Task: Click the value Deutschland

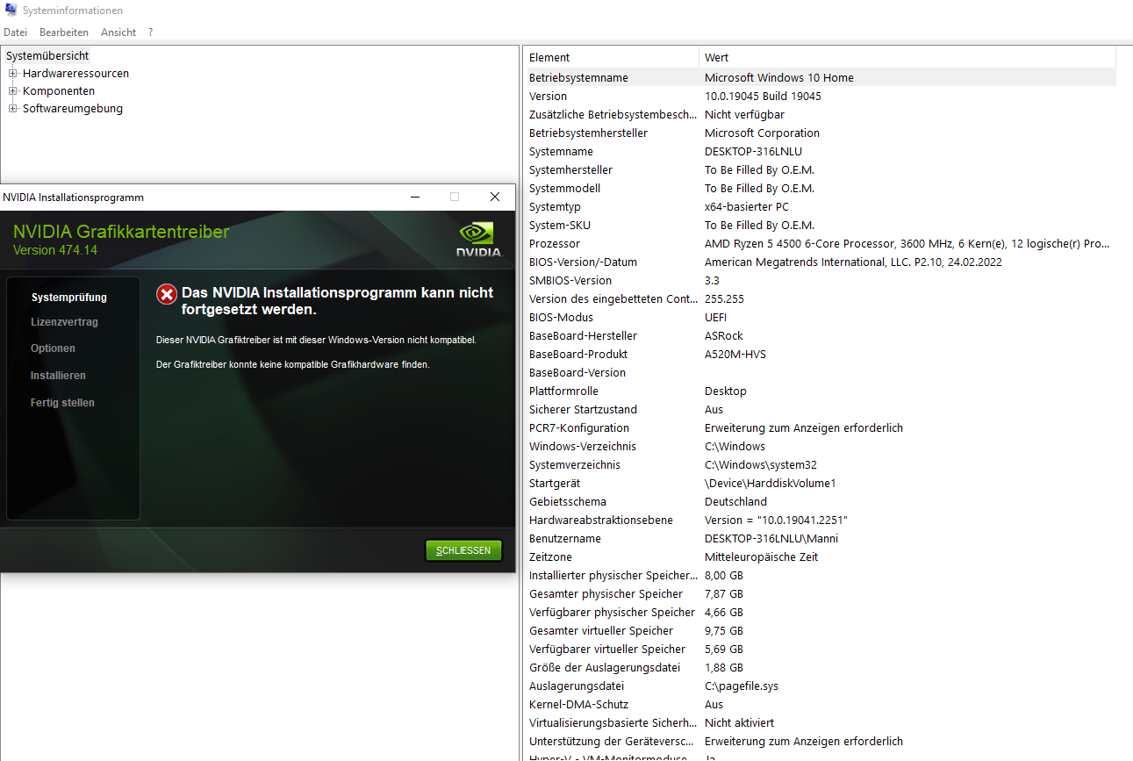Action: (x=735, y=502)
